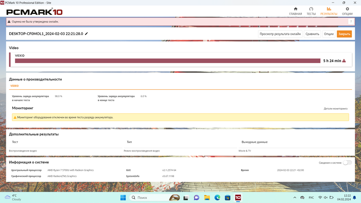
Task: Click the PCMARK 10 logo
Action: (x=34, y=12)
